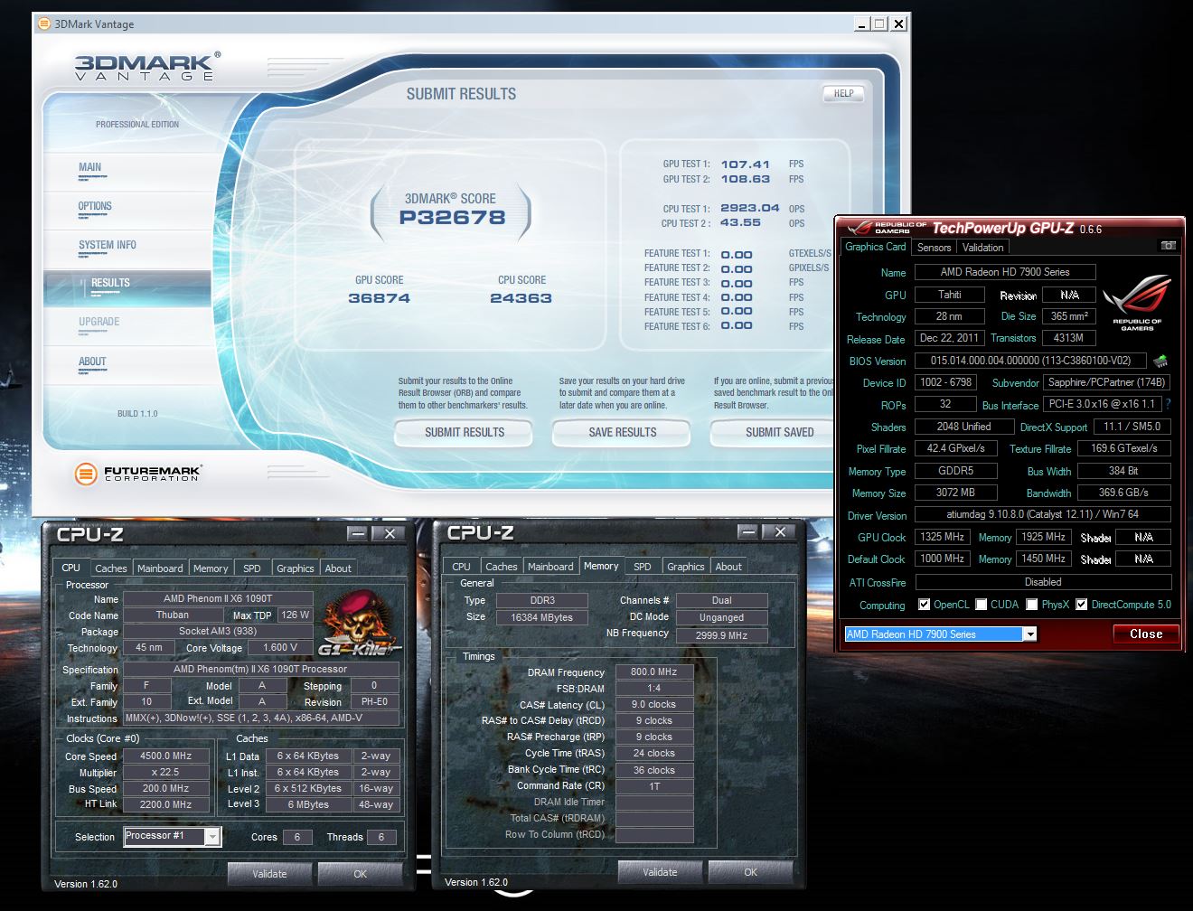Image resolution: width=1193 pixels, height=911 pixels.
Task: Minimize the CPU-Z memory window
Action: 748,531
